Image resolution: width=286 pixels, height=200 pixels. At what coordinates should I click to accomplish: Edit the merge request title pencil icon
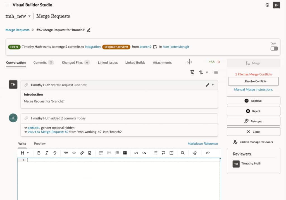tap(89, 30)
